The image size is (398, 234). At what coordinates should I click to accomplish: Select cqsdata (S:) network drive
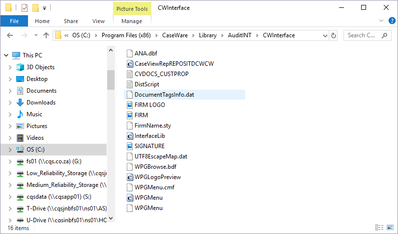59,197
